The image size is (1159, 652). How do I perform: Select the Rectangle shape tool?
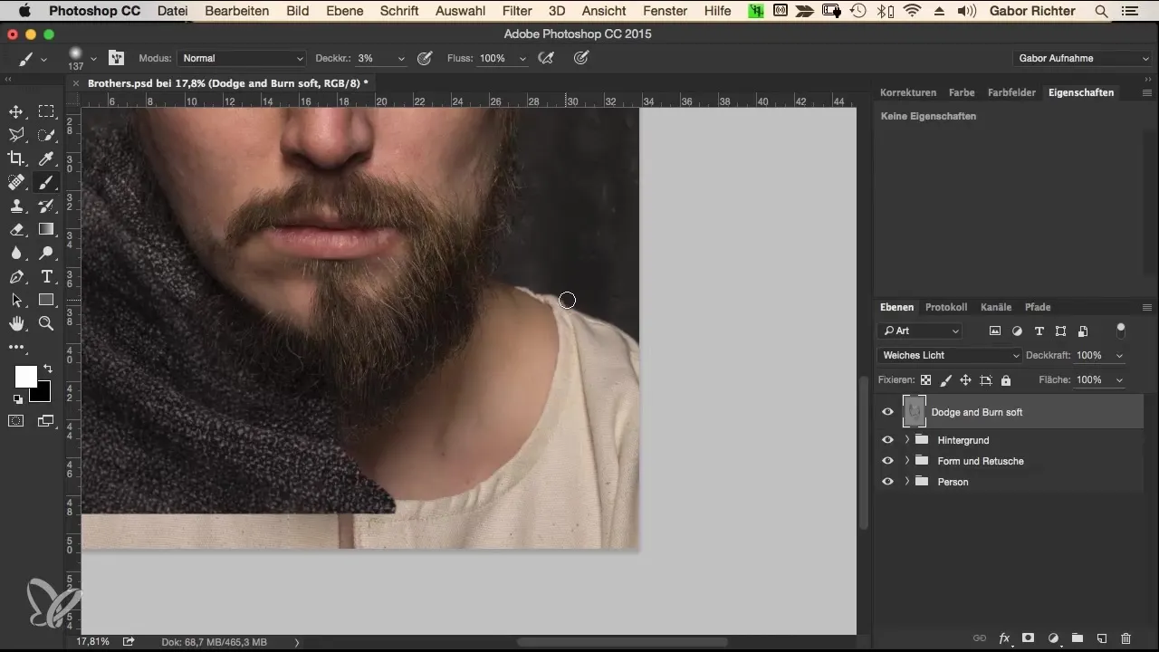[x=46, y=300]
